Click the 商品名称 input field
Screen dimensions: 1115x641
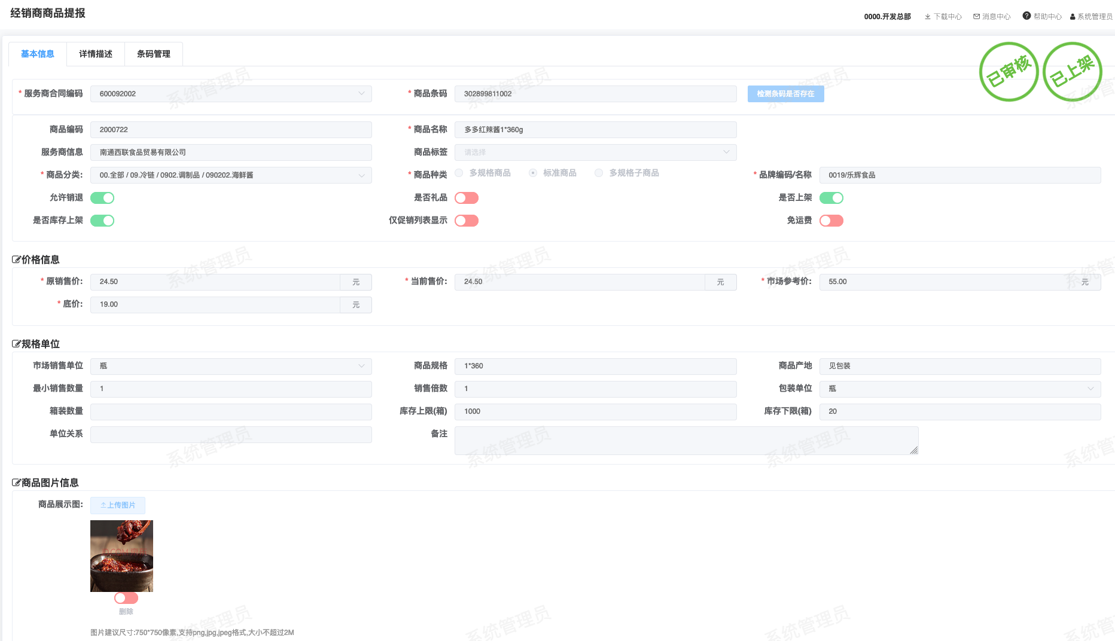(x=595, y=130)
